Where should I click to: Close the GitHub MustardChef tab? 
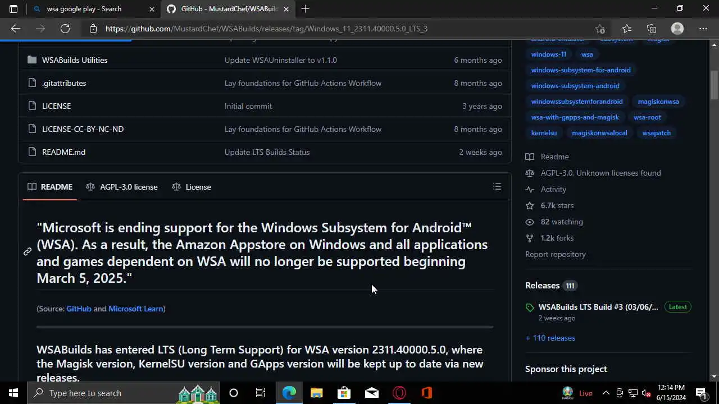click(x=286, y=9)
